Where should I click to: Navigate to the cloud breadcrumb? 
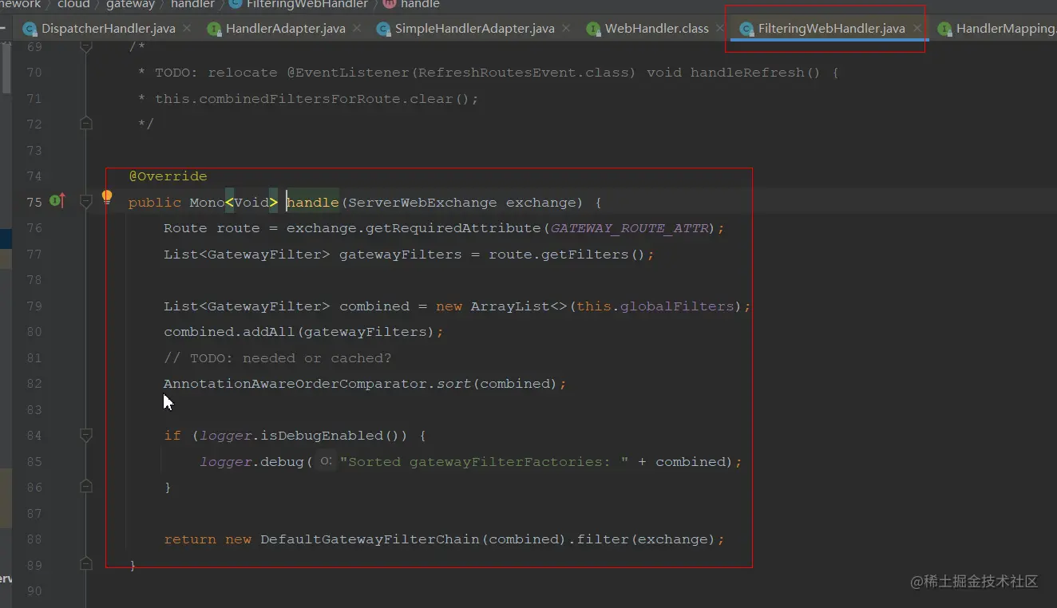pos(73,4)
